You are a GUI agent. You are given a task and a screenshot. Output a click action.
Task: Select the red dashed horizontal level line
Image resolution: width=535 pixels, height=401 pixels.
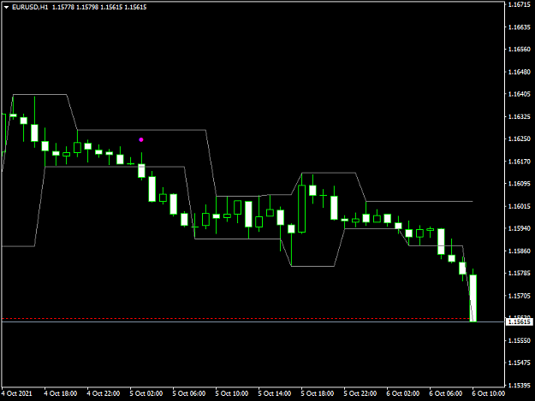[235, 319]
